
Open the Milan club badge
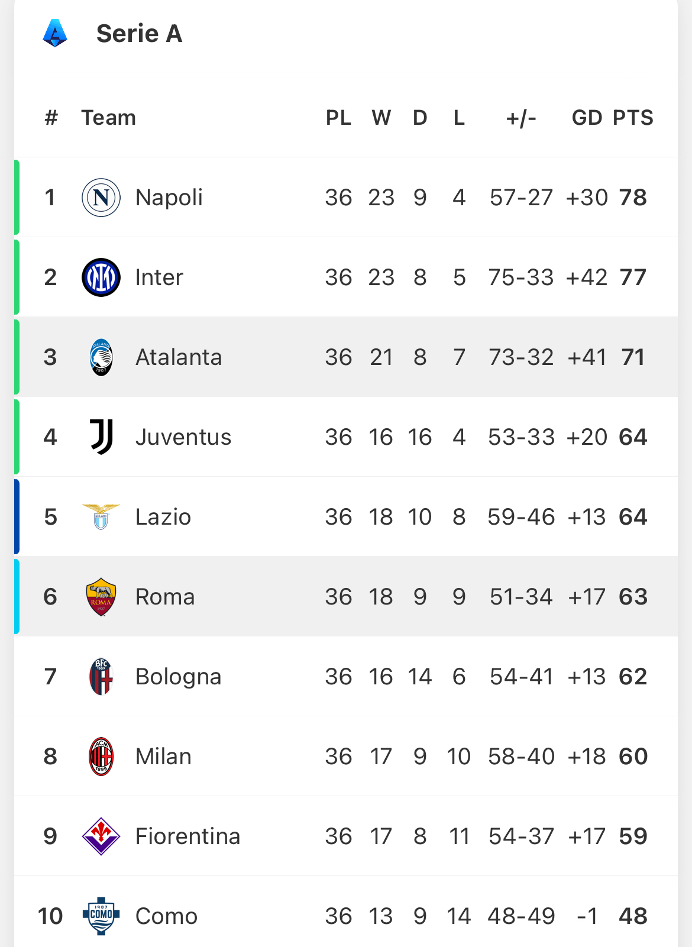(101, 757)
